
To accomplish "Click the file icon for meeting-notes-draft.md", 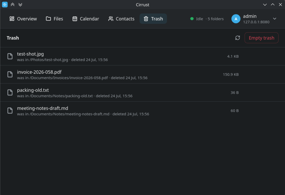I will point(10,111).
